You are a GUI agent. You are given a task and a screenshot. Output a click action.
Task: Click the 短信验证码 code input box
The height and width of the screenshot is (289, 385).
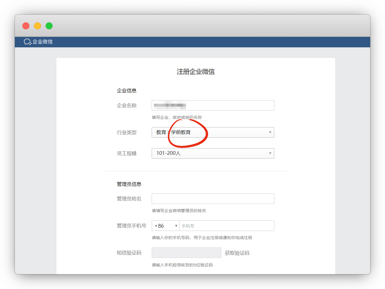(186, 253)
